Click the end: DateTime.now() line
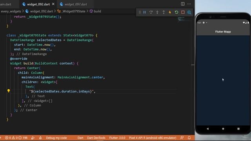The width and height of the screenshot is (251, 141). tap(33, 49)
